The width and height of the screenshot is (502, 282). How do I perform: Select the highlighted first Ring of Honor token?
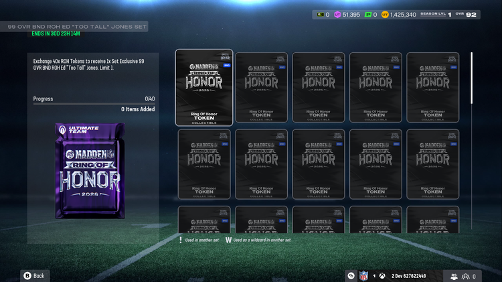pos(204,88)
